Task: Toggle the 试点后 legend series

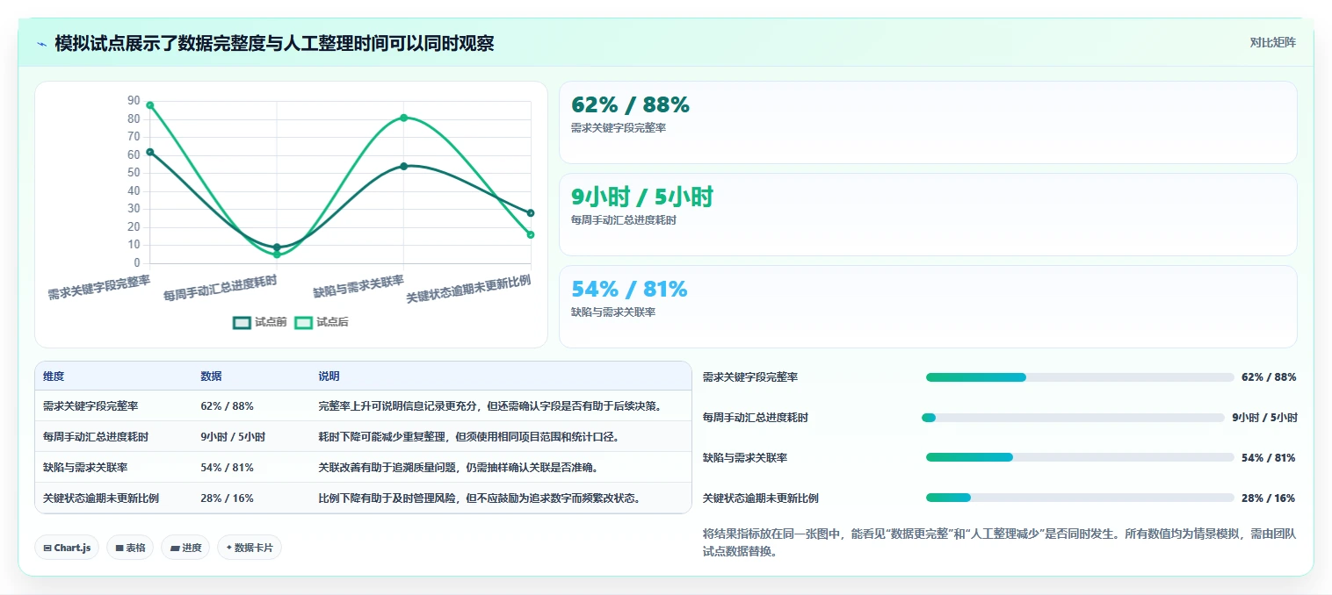Action: click(322, 322)
